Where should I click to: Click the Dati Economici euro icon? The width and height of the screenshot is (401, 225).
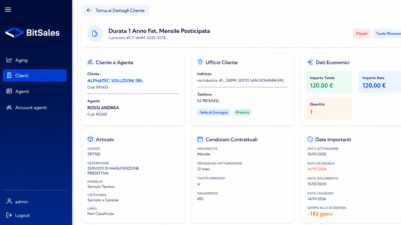(x=310, y=62)
